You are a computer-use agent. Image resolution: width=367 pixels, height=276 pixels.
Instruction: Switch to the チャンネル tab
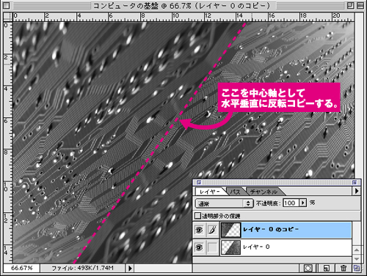[x=264, y=192]
